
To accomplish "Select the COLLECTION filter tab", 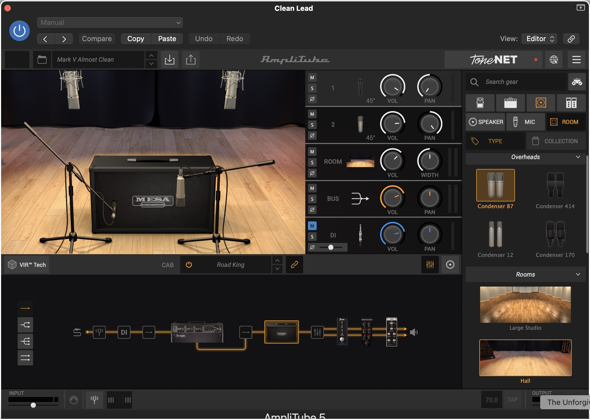I will [x=556, y=141].
